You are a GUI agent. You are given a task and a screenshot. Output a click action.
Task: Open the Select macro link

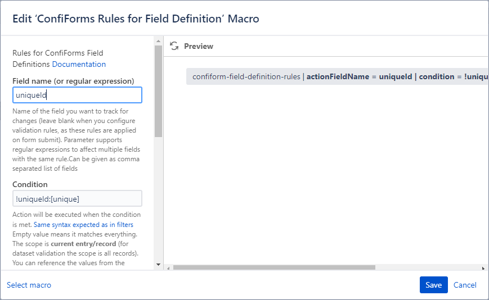click(29, 285)
